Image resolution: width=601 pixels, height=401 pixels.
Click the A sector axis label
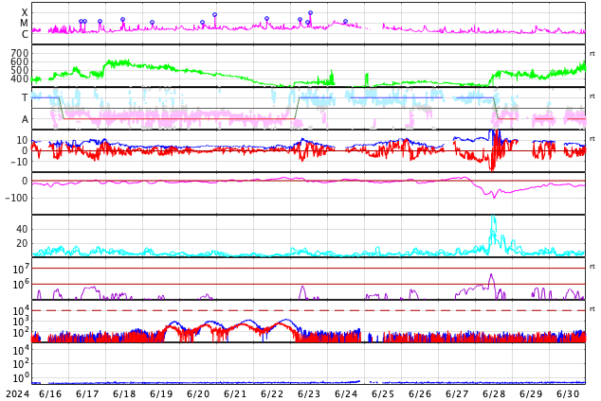pyautogui.click(x=25, y=120)
